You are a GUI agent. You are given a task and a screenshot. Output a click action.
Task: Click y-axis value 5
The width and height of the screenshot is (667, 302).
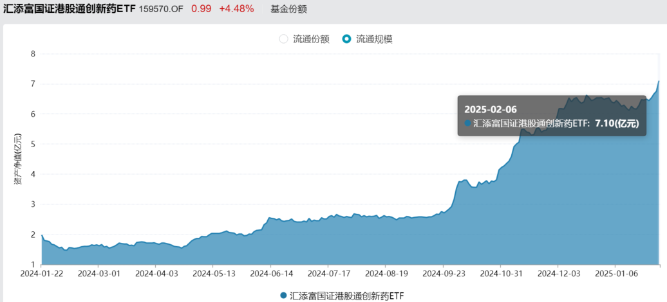point(33,144)
